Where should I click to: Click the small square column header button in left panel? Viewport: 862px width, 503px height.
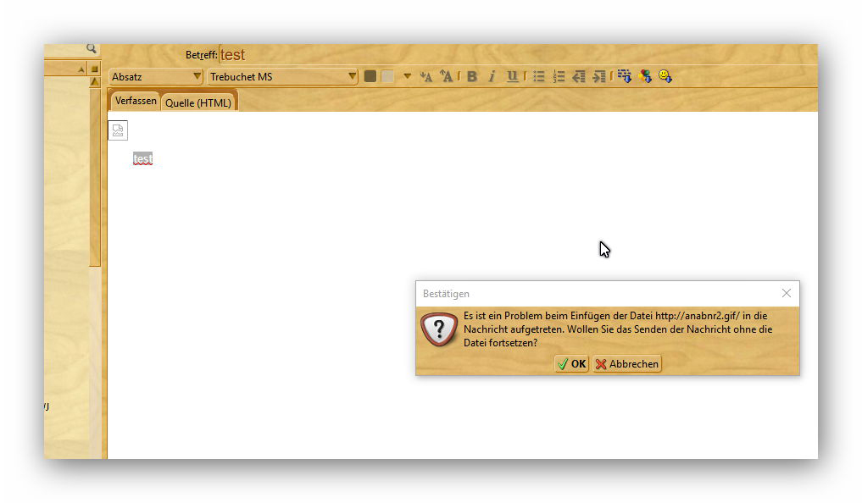(x=94, y=69)
